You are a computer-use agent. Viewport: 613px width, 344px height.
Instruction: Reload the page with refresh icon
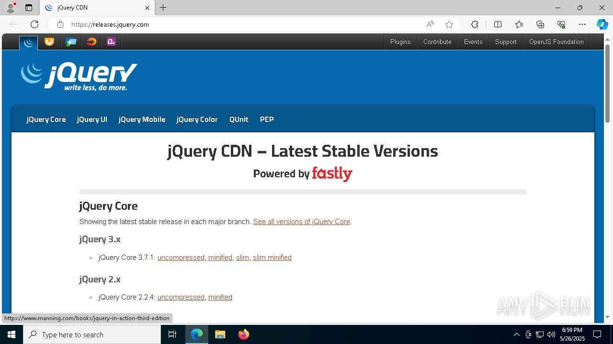click(34, 24)
